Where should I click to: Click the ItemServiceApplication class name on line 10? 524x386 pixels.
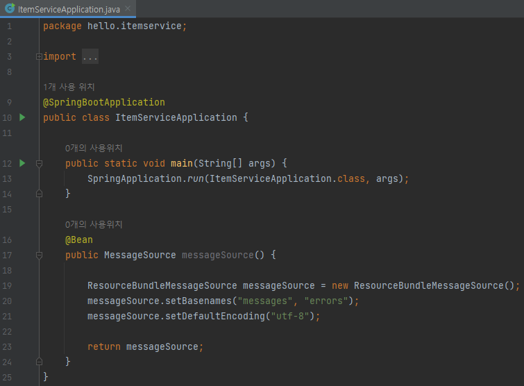tap(176, 117)
